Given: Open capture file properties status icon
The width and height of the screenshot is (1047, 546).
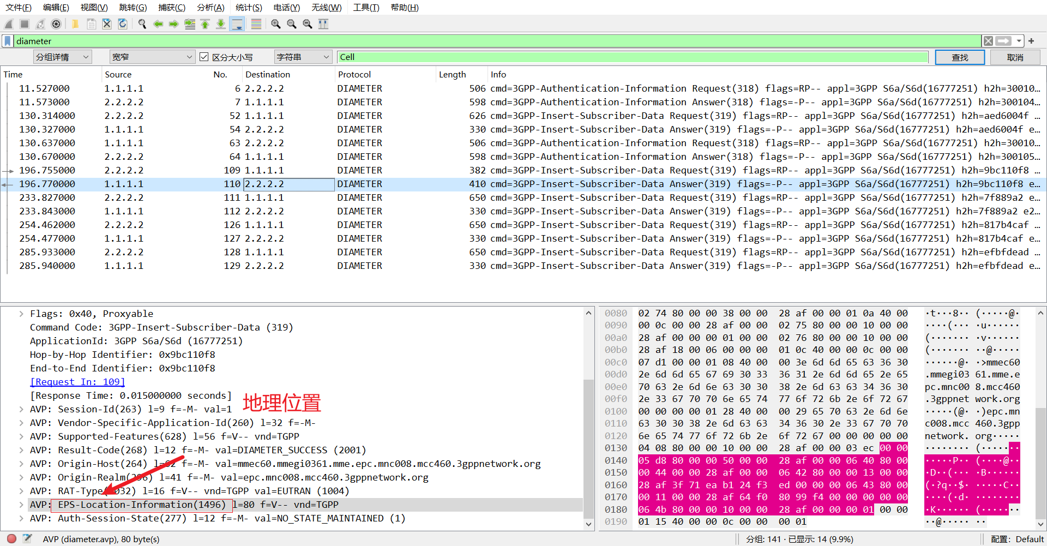Looking at the screenshot, I should coord(27,539).
